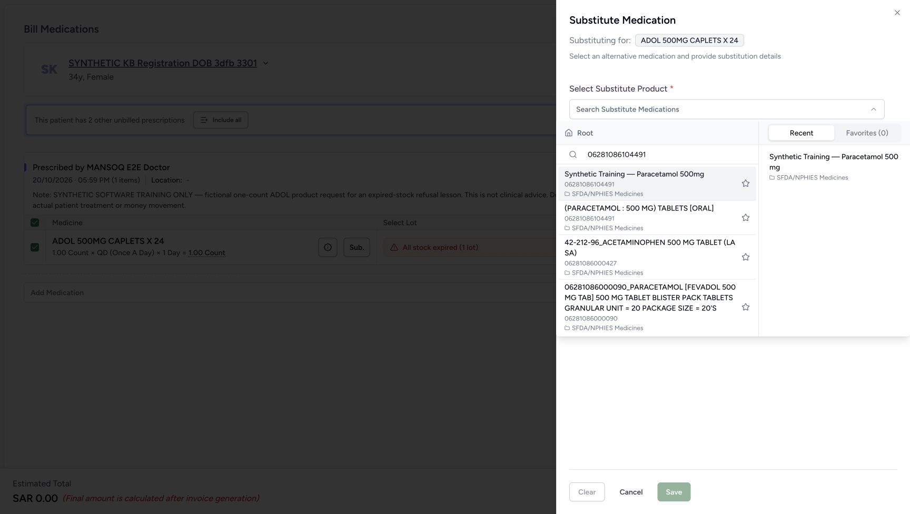Viewport: 910px width, 514px height.
Task: Select (PARACETAMOL : 500 MG) TABLETS [ORAL]
Action: pos(657,218)
